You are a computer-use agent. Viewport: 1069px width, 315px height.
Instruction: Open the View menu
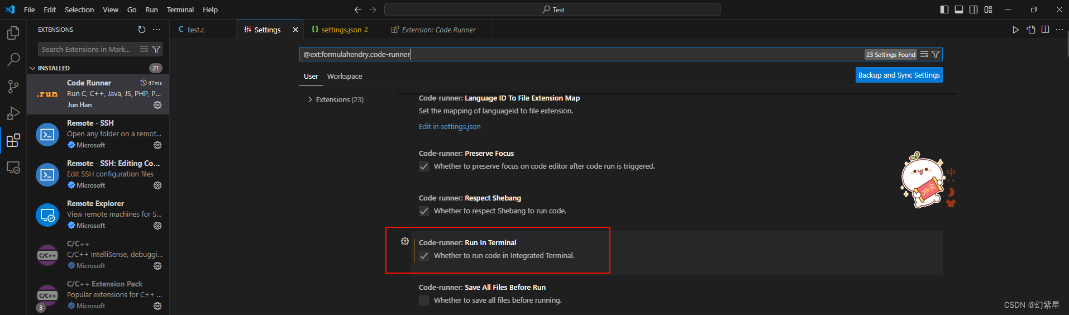tap(111, 9)
